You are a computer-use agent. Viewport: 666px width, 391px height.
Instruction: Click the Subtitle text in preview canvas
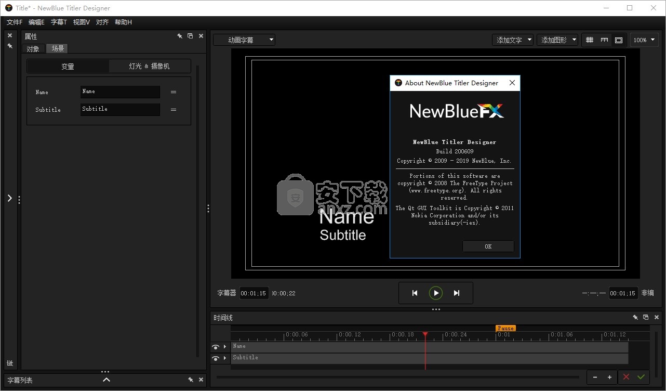(343, 235)
